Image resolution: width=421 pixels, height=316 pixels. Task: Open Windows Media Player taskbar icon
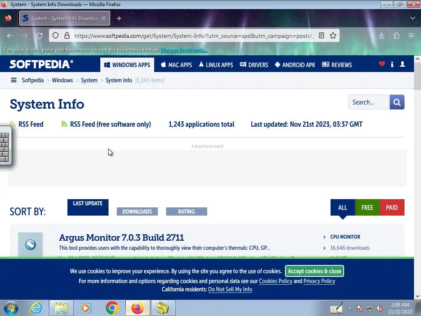86,308
